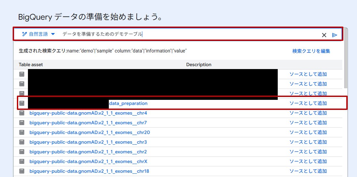Viewport: 357px width, 177px height.
Task: Open the data_preparation table link
Action: point(128,103)
